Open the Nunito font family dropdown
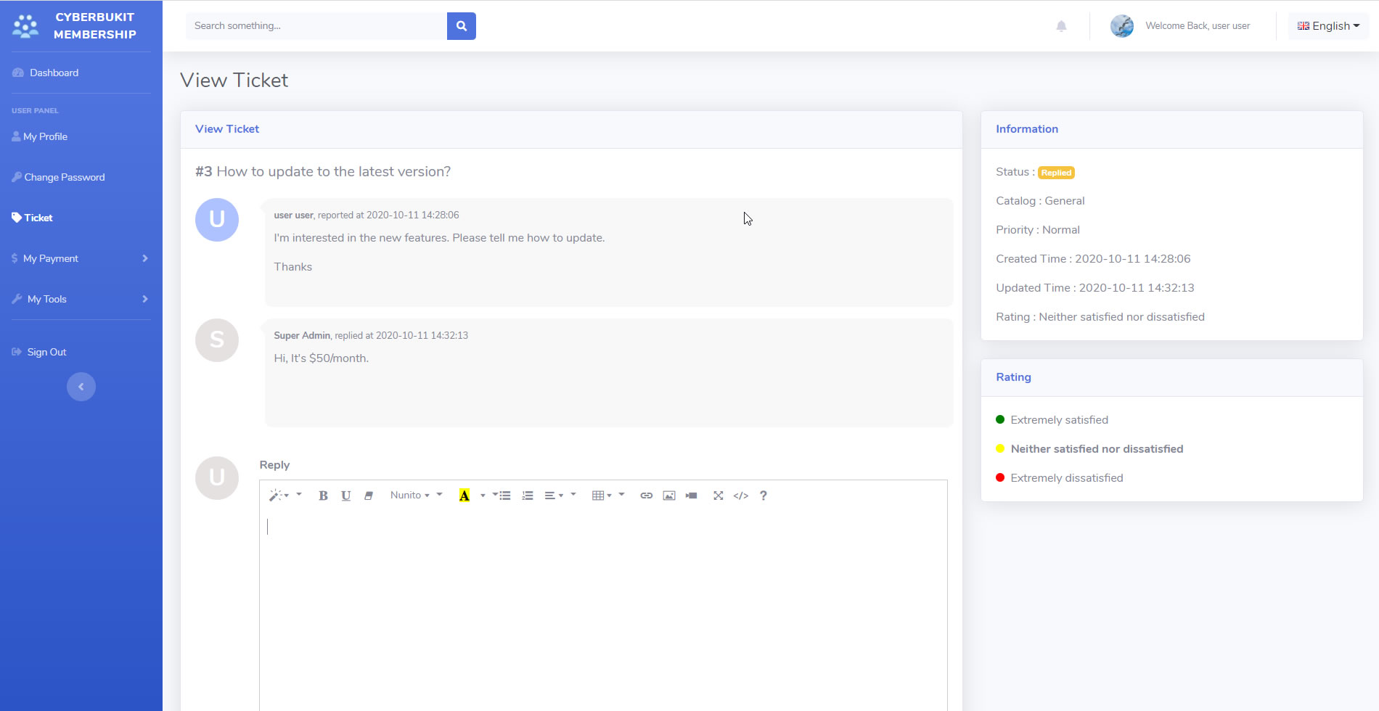Screen dimensions: 1379x711 pyautogui.click(x=410, y=496)
